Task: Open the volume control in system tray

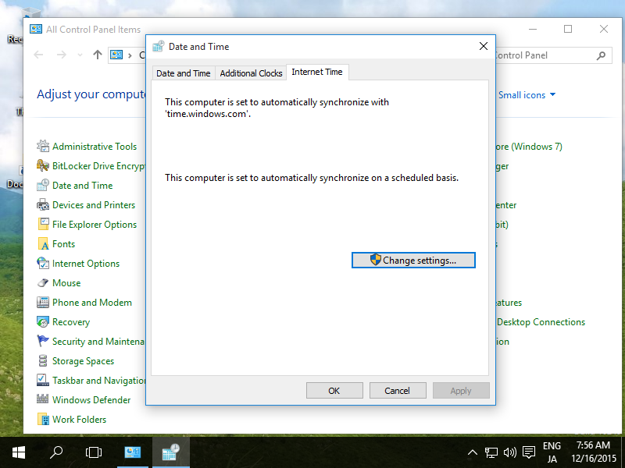Action: [510, 452]
